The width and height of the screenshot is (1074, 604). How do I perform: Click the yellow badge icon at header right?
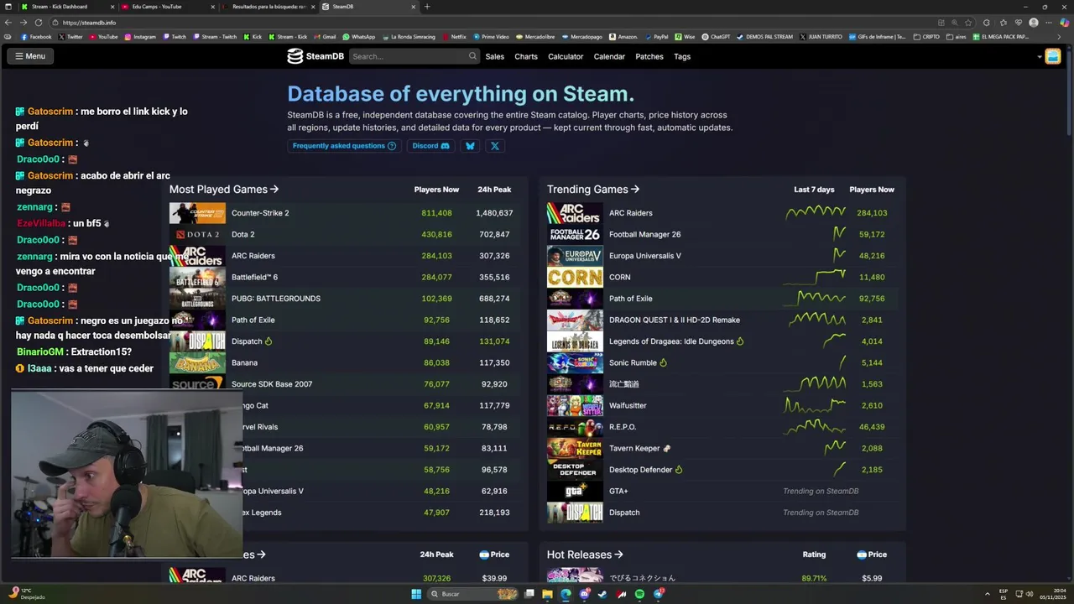coord(1053,56)
